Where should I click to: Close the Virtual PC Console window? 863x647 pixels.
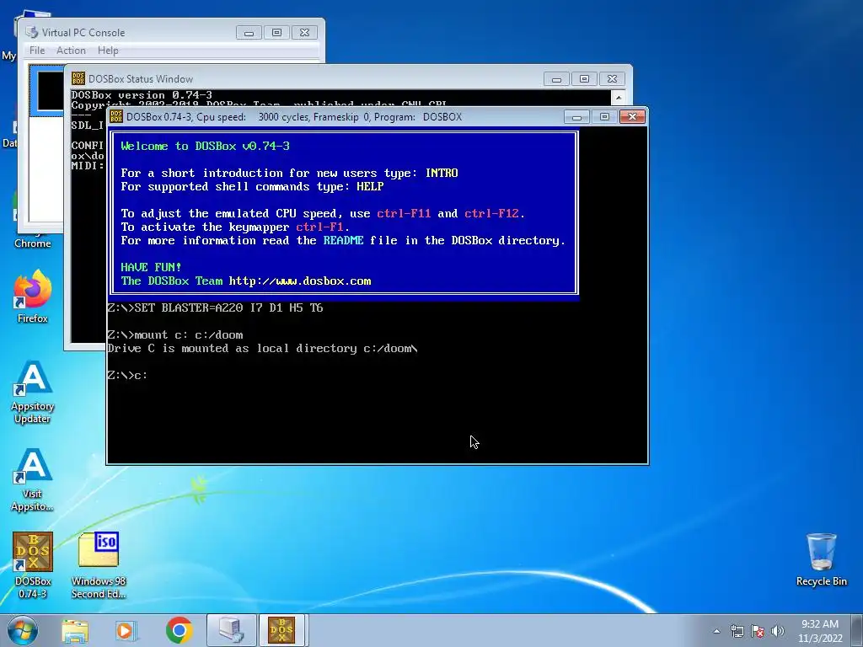click(304, 33)
